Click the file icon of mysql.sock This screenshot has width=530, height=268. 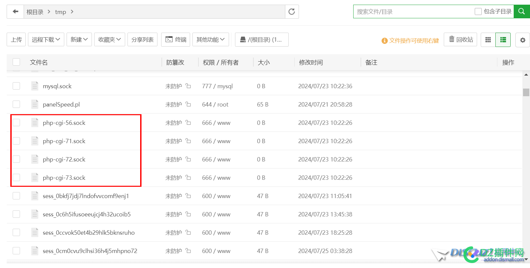click(35, 86)
